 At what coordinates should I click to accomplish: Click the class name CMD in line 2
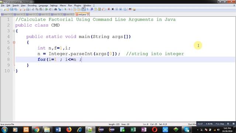[55, 25]
